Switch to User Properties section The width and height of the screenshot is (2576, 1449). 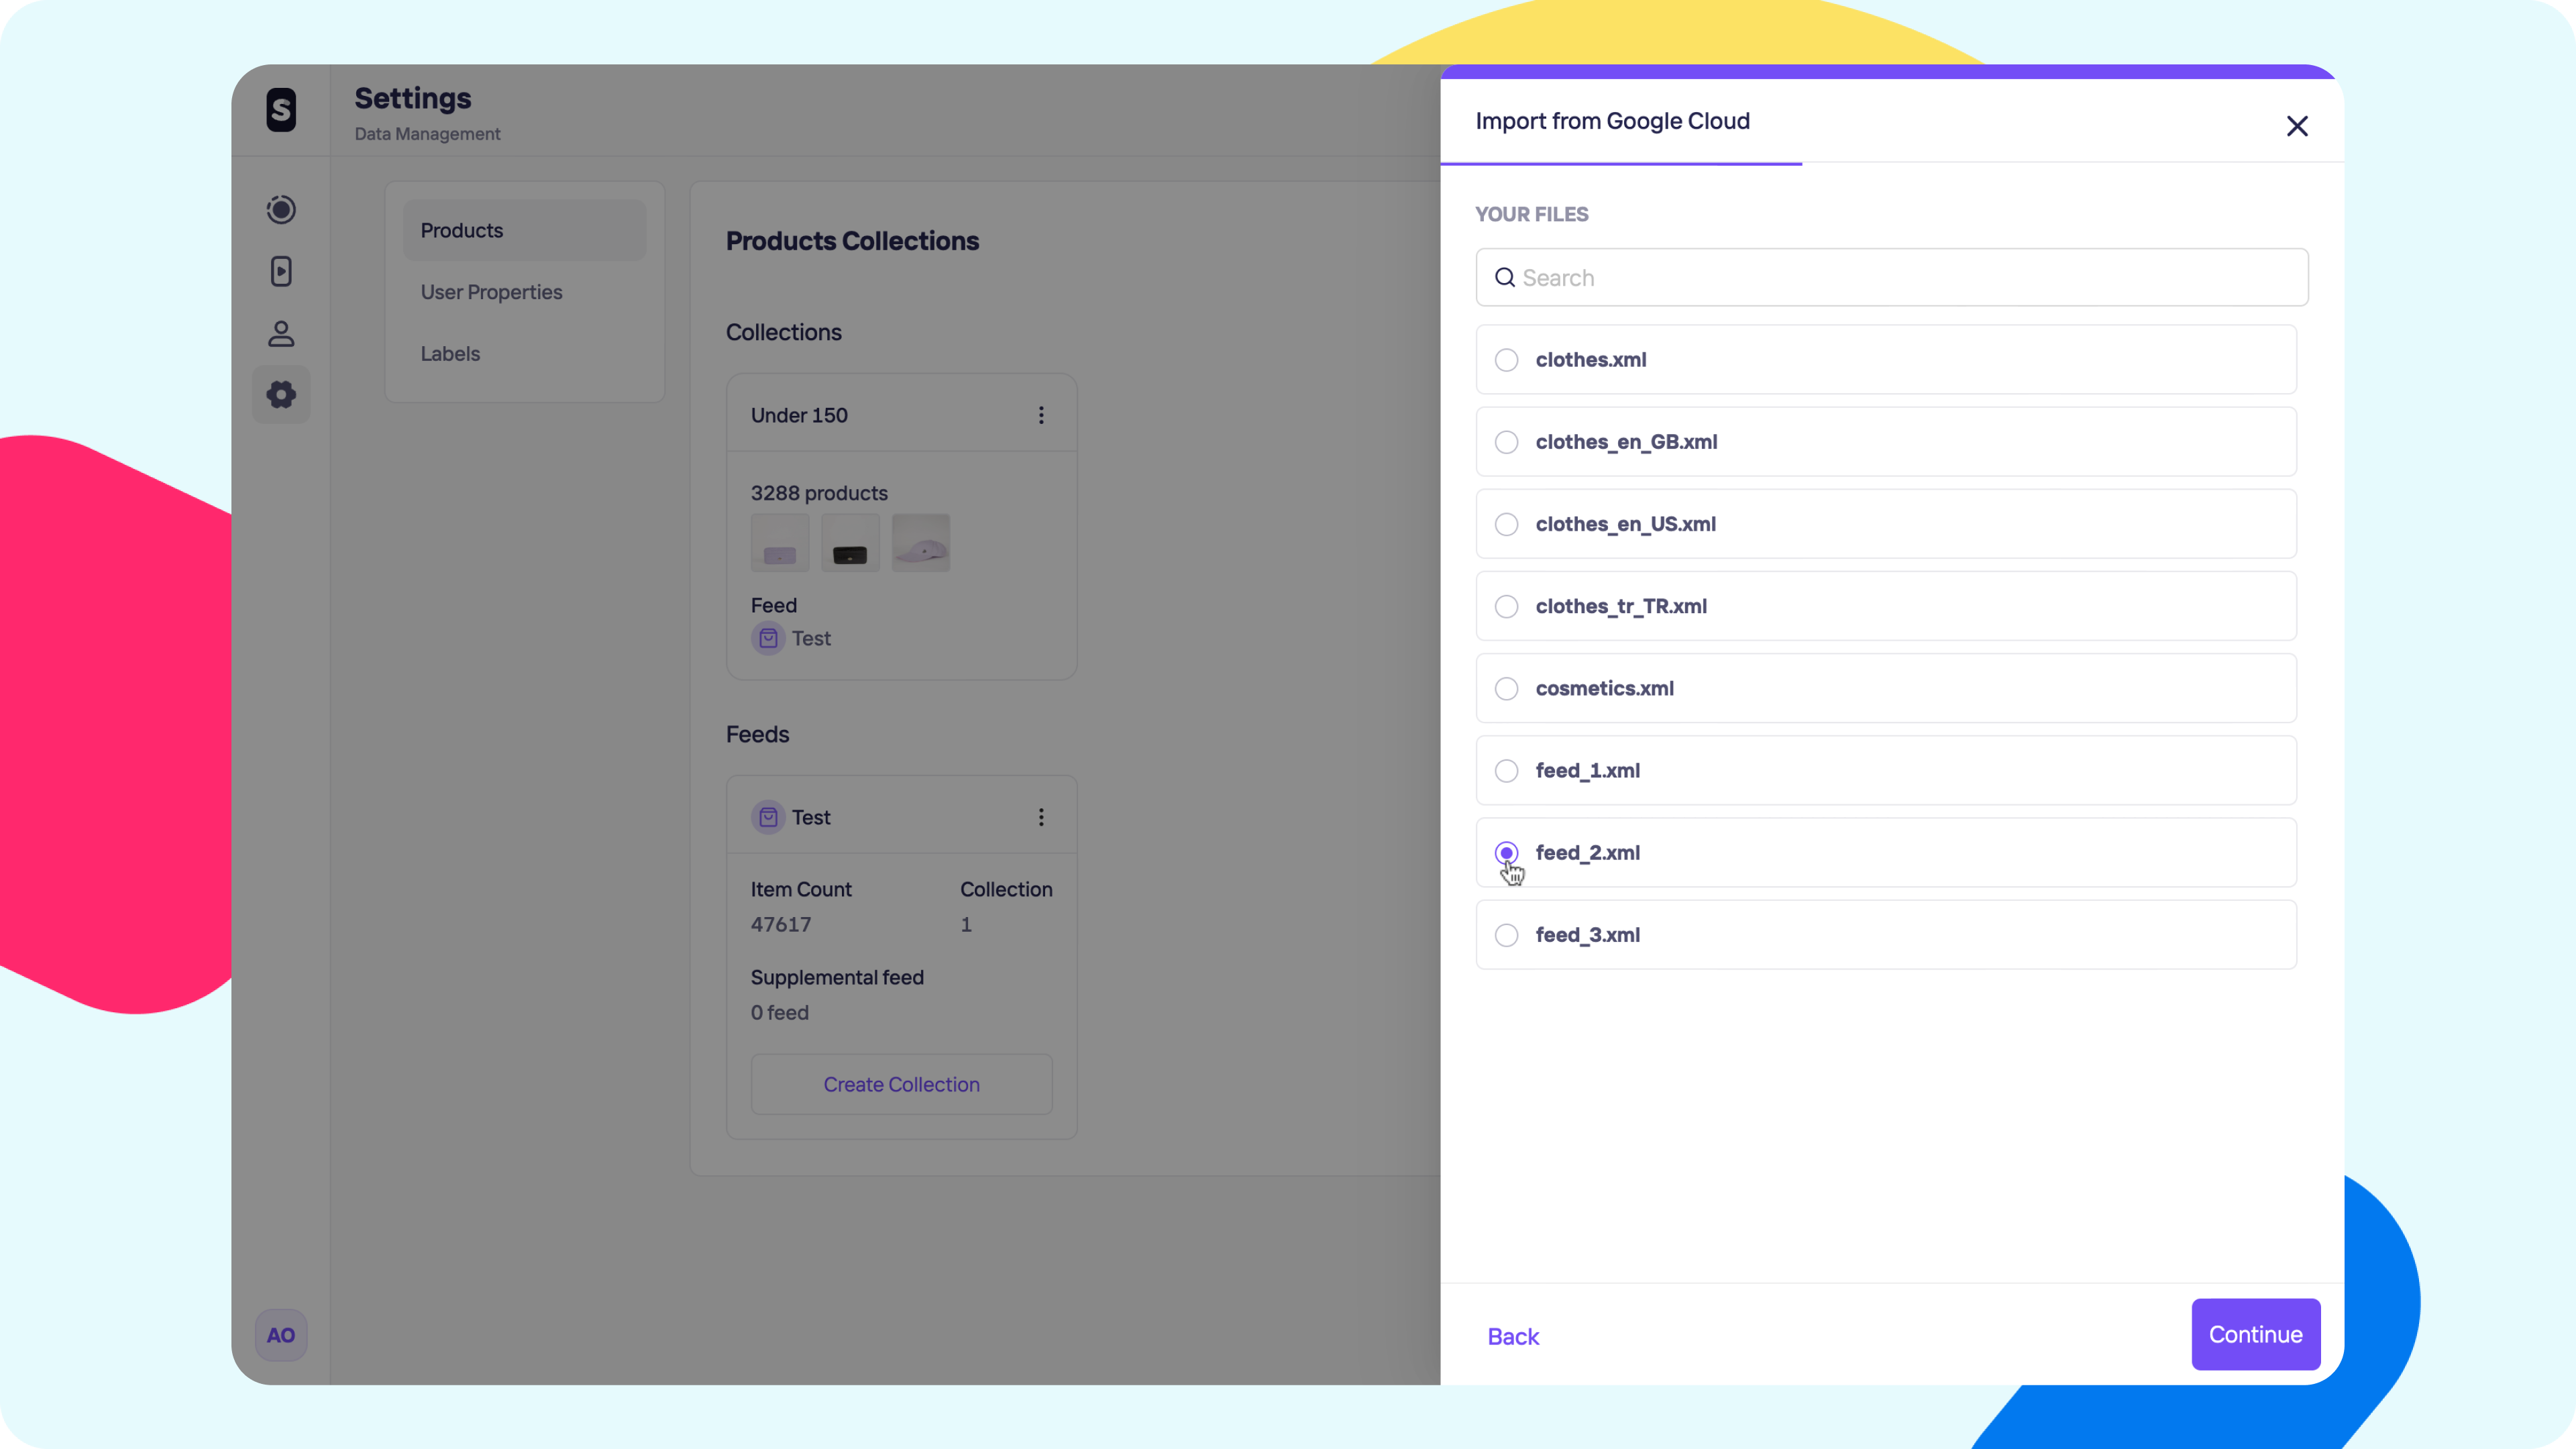coord(491,292)
